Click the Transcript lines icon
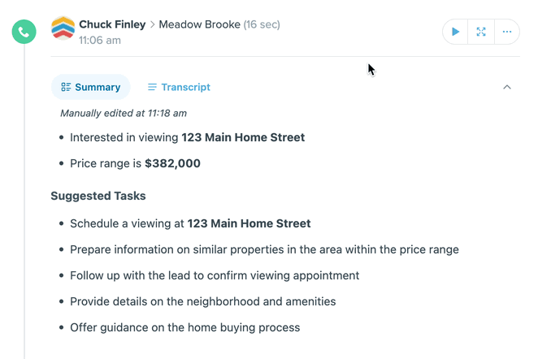This screenshot has height=359, width=538. point(152,87)
